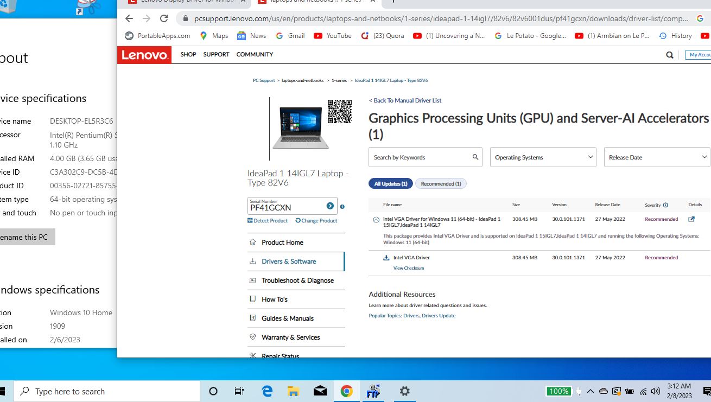Click the taskbar Type here to search box
This screenshot has height=402, width=711.
point(106,391)
